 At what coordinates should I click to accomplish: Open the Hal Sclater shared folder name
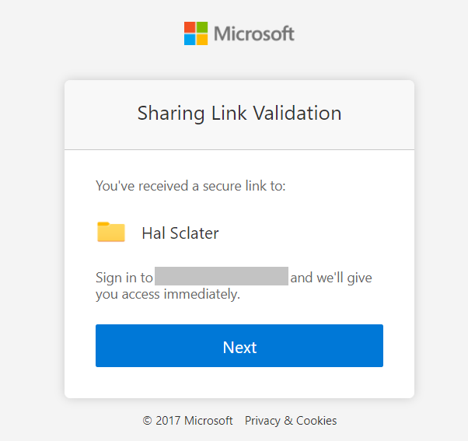(x=180, y=233)
